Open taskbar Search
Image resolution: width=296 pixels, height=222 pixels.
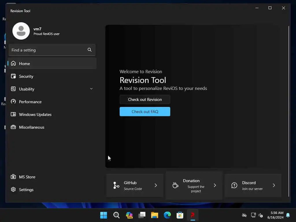tap(116, 215)
